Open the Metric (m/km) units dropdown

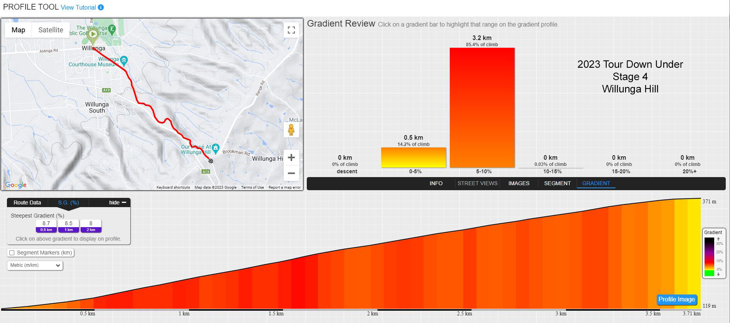click(x=35, y=265)
